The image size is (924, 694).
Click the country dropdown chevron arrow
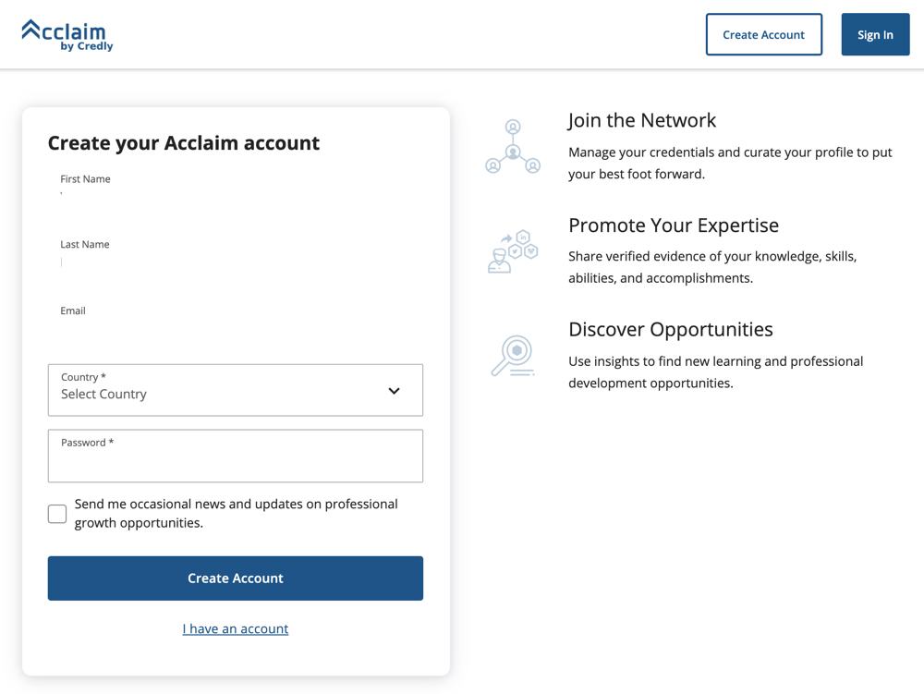[393, 390]
